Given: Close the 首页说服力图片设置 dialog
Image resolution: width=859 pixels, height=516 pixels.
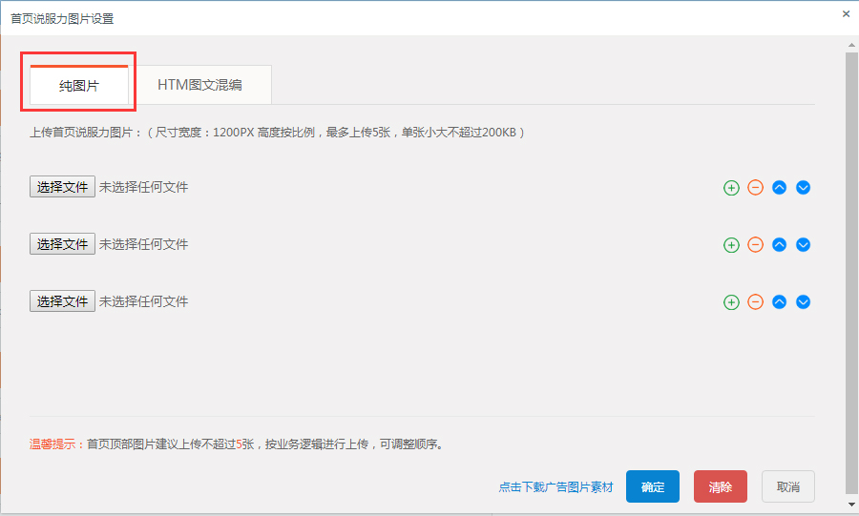Looking at the screenshot, I should point(846,14).
